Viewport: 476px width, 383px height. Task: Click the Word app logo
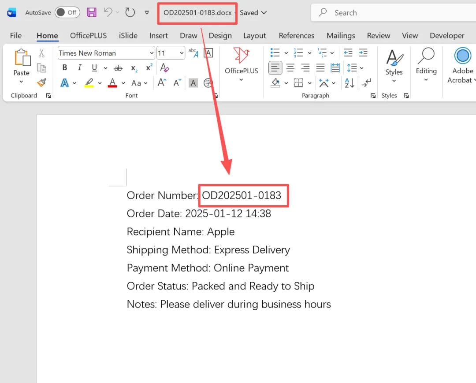11,13
